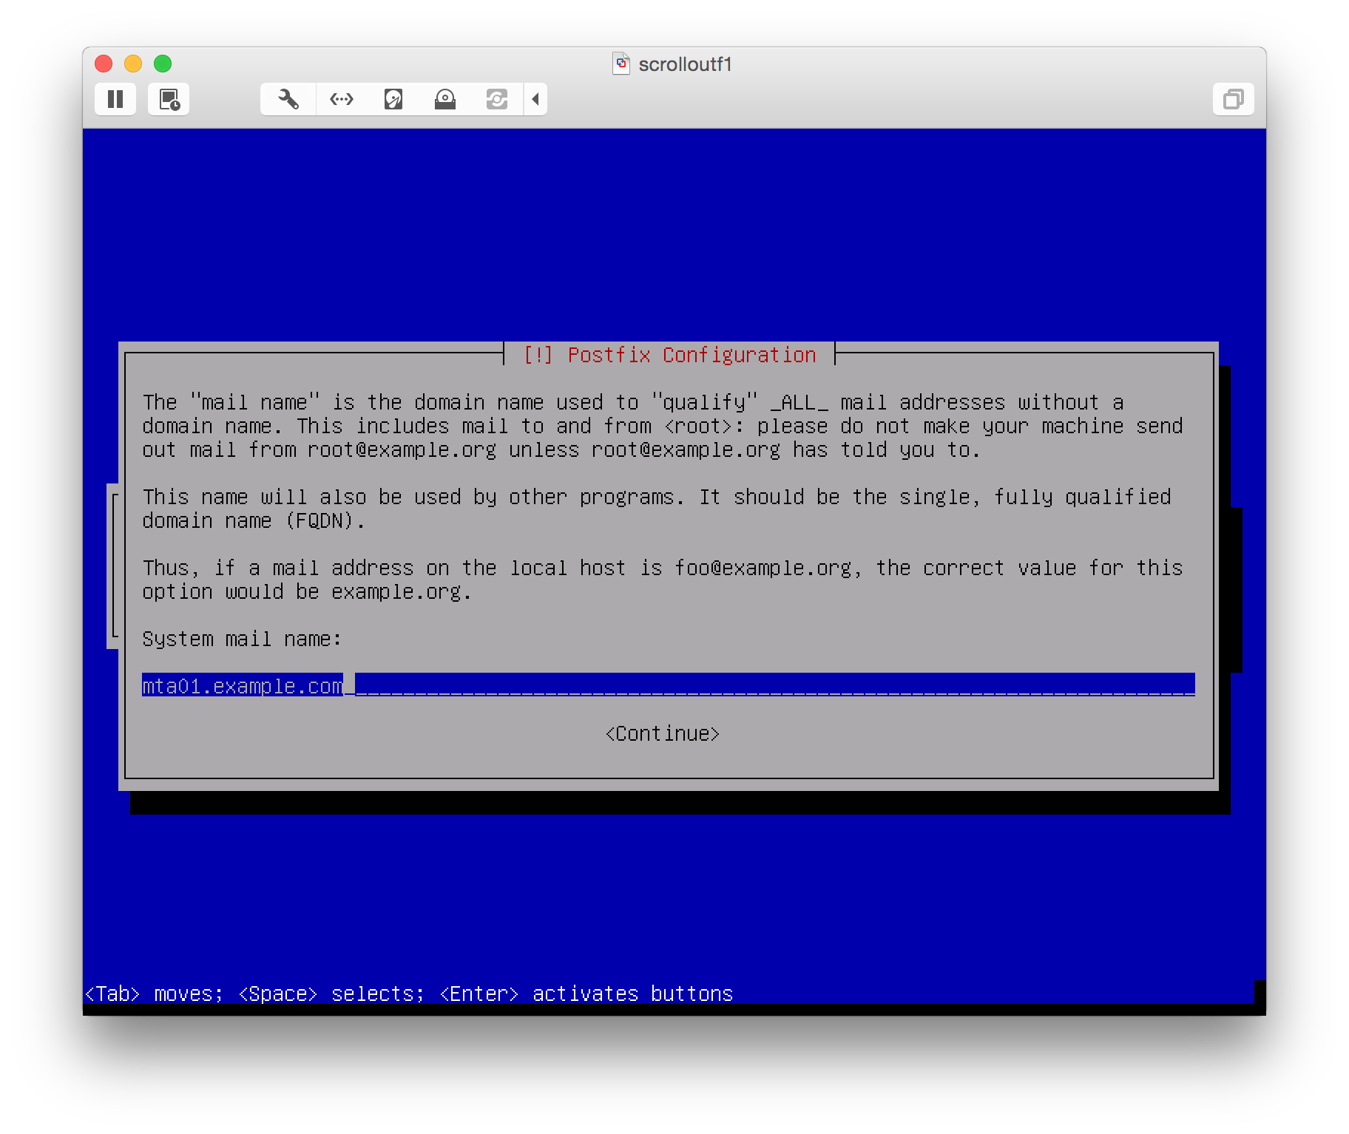Click the 'System mail name:' label
The height and width of the screenshot is (1134, 1349).
242,639
